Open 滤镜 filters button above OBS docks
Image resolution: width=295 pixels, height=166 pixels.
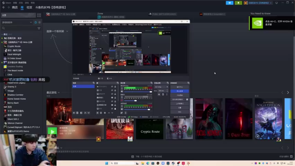tap(110, 79)
